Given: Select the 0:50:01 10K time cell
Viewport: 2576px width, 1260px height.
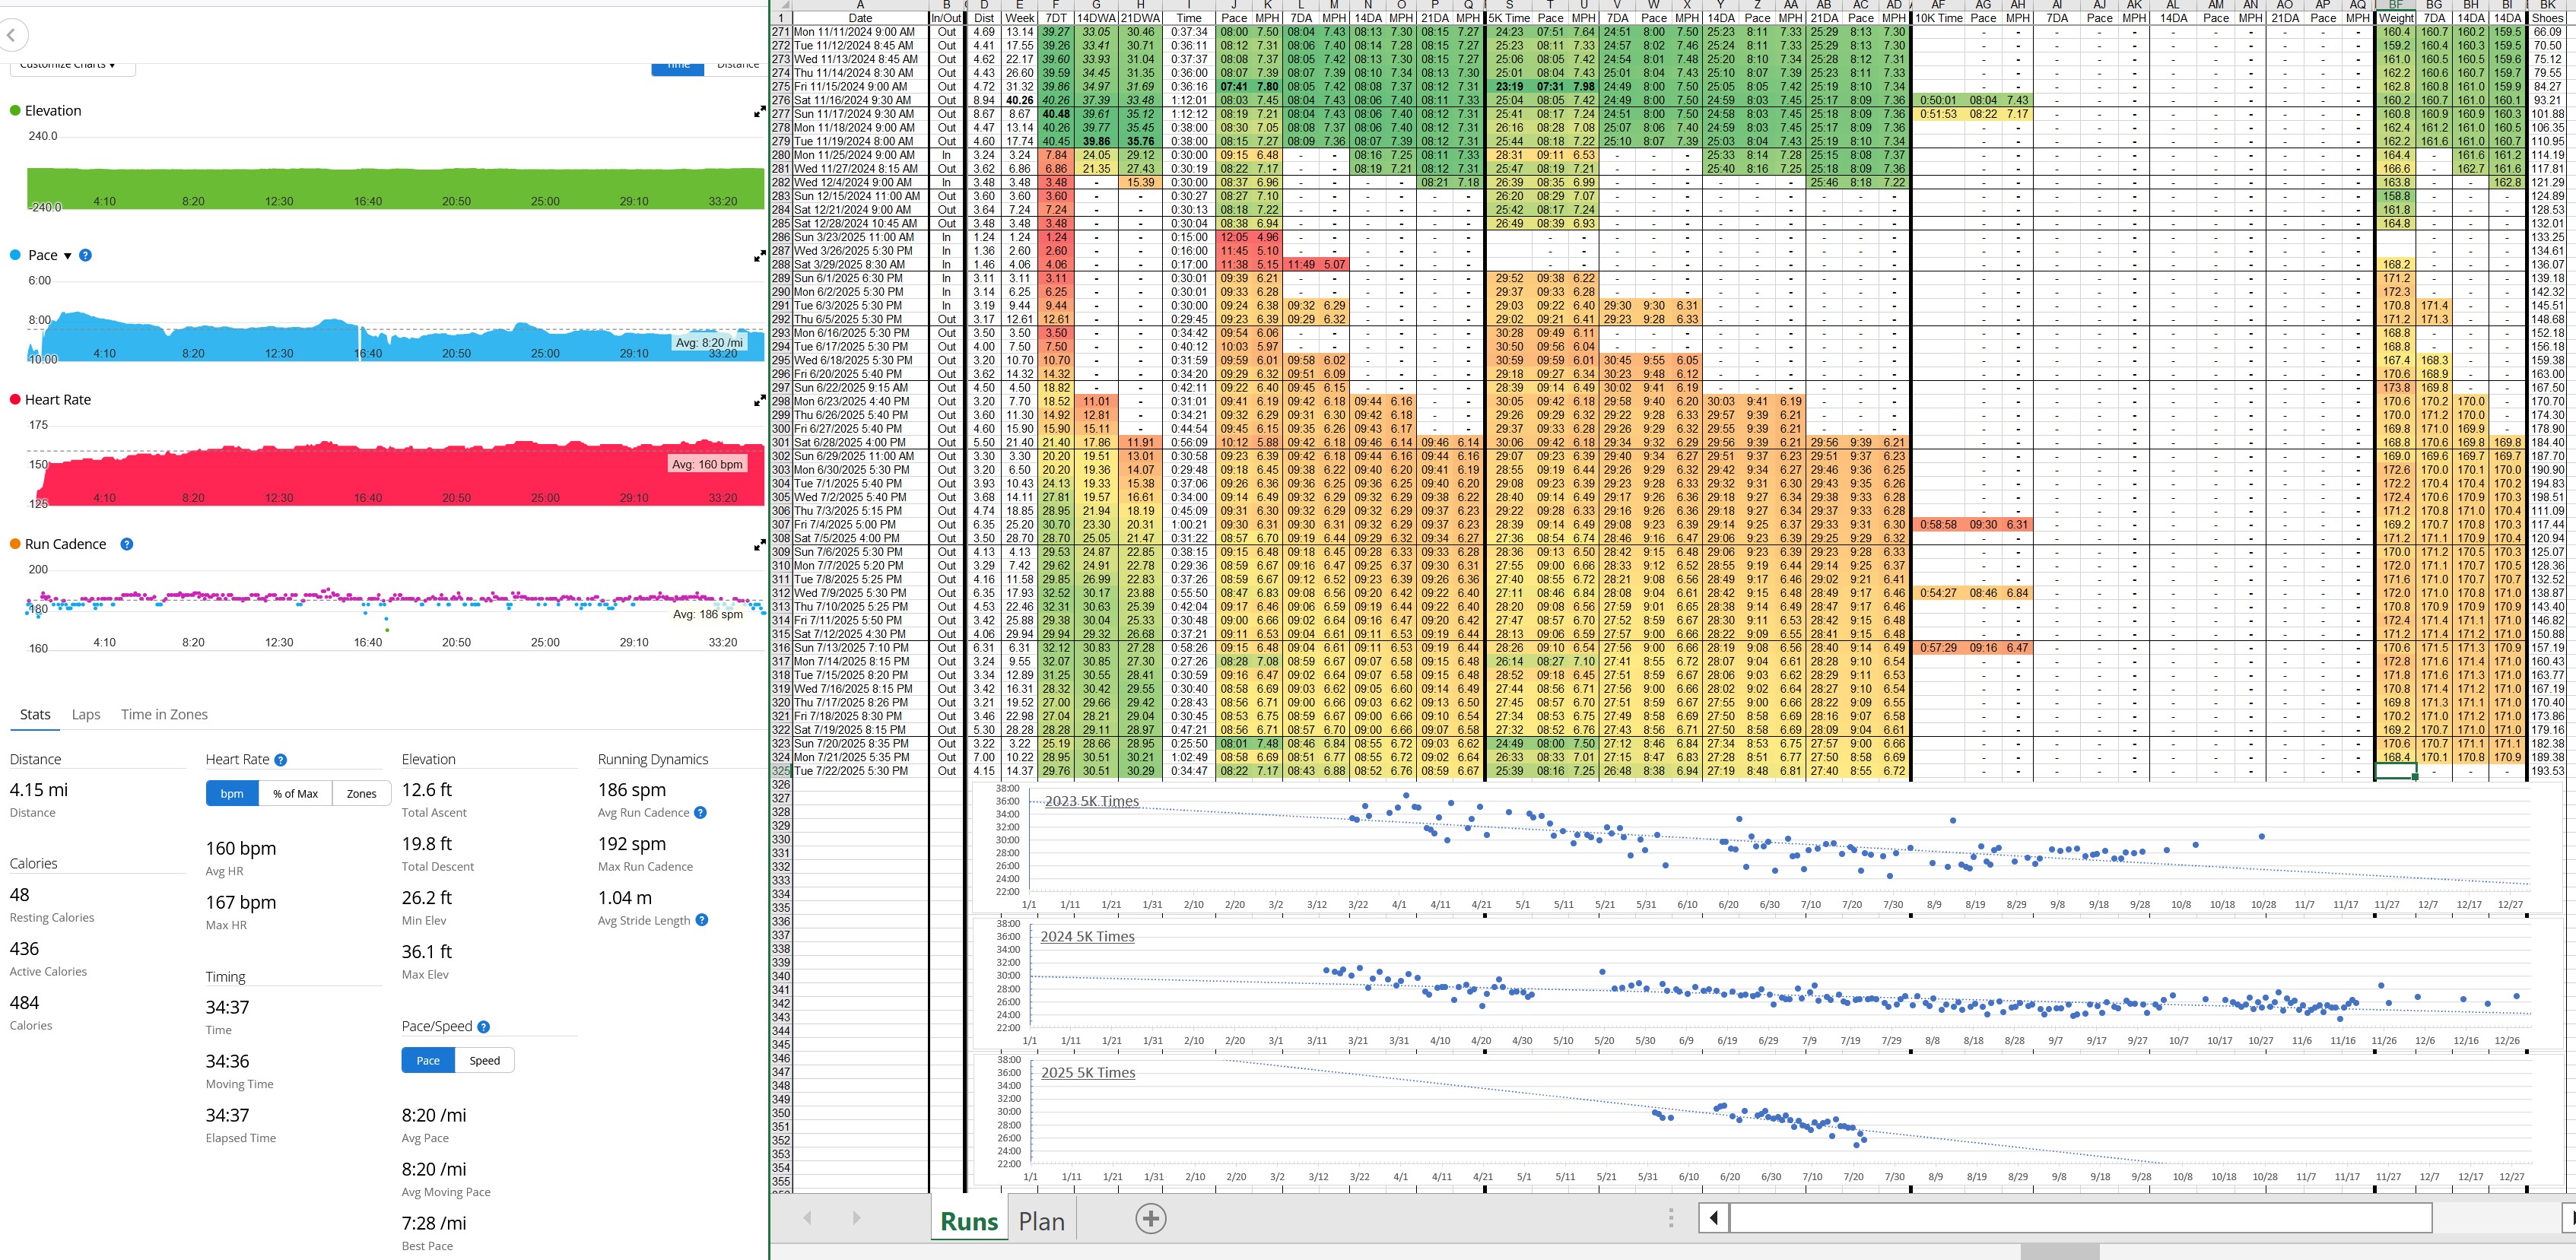Looking at the screenshot, I should (1938, 100).
